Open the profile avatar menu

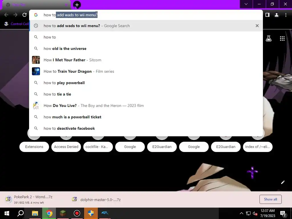tap(277, 15)
